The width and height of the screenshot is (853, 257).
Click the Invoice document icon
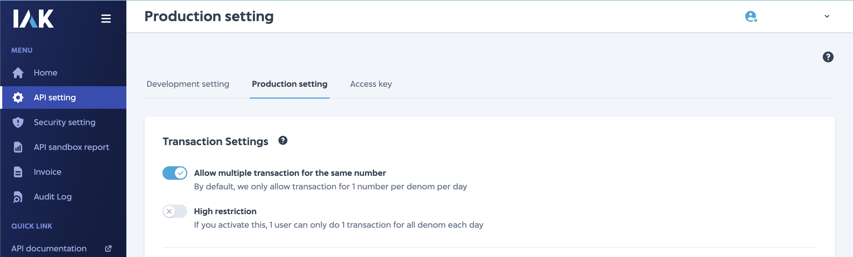pos(17,172)
